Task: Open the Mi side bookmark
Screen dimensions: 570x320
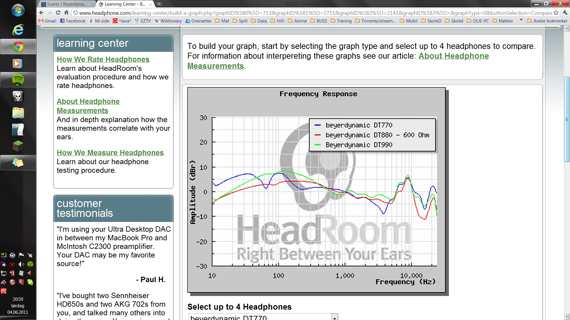Action: [99, 21]
